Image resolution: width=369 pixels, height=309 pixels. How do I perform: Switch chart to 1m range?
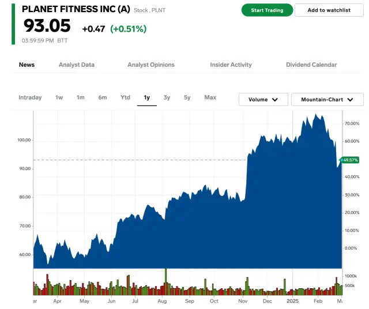81,97
